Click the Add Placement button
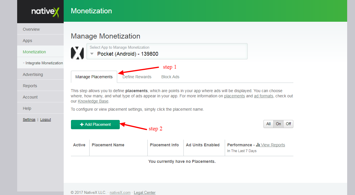355x195 pixels. [95, 124]
